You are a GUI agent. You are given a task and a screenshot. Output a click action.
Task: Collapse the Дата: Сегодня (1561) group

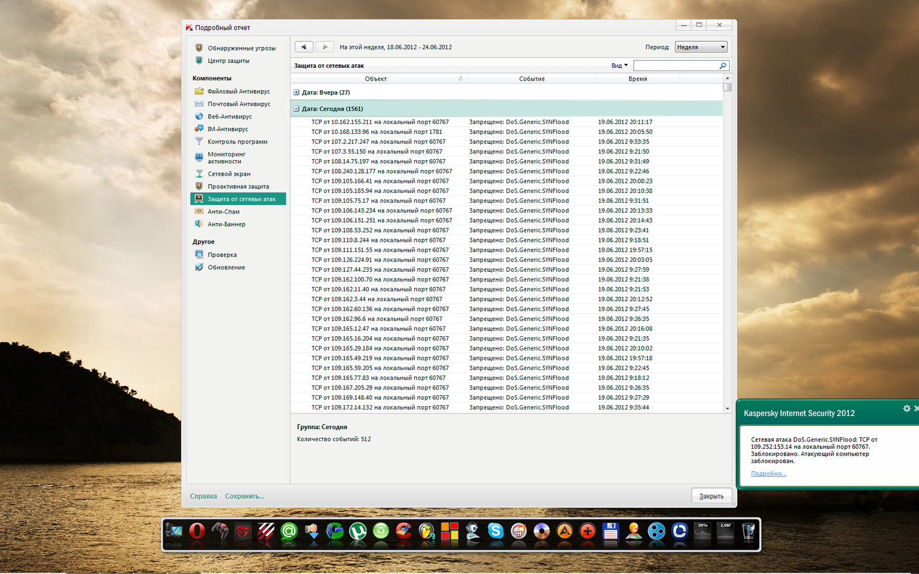(296, 109)
